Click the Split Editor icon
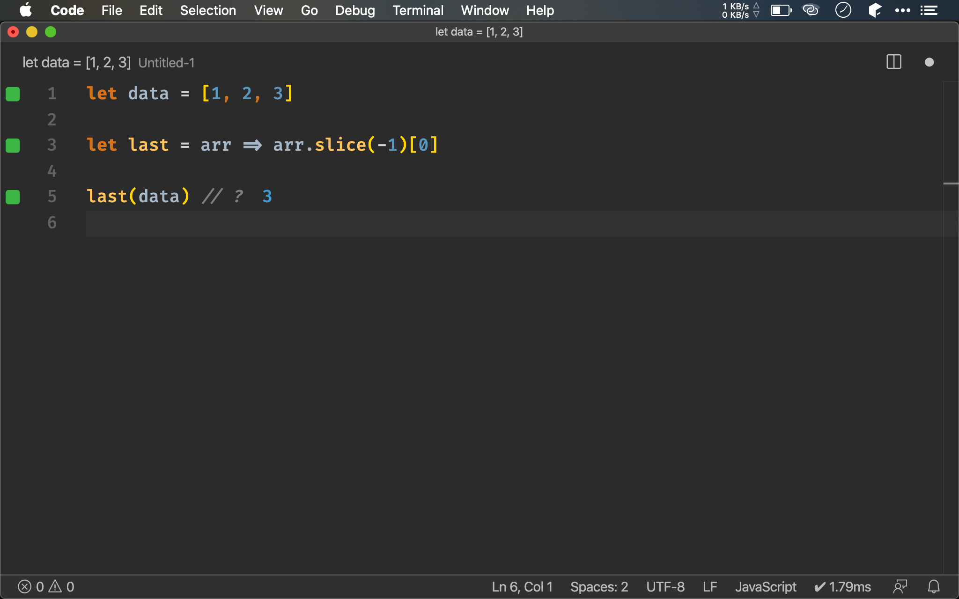This screenshot has width=959, height=599. coord(894,62)
